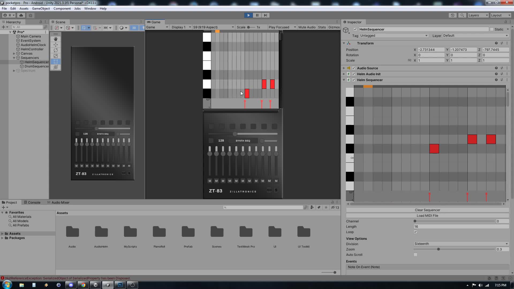Open the Audio Source component presets icon
This screenshot has height=289, width=514.
tap(502, 68)
